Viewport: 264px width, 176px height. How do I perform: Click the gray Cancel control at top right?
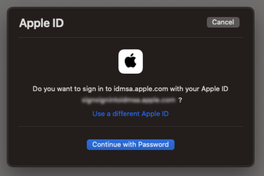pyautogui.click(x=223, y=22)
